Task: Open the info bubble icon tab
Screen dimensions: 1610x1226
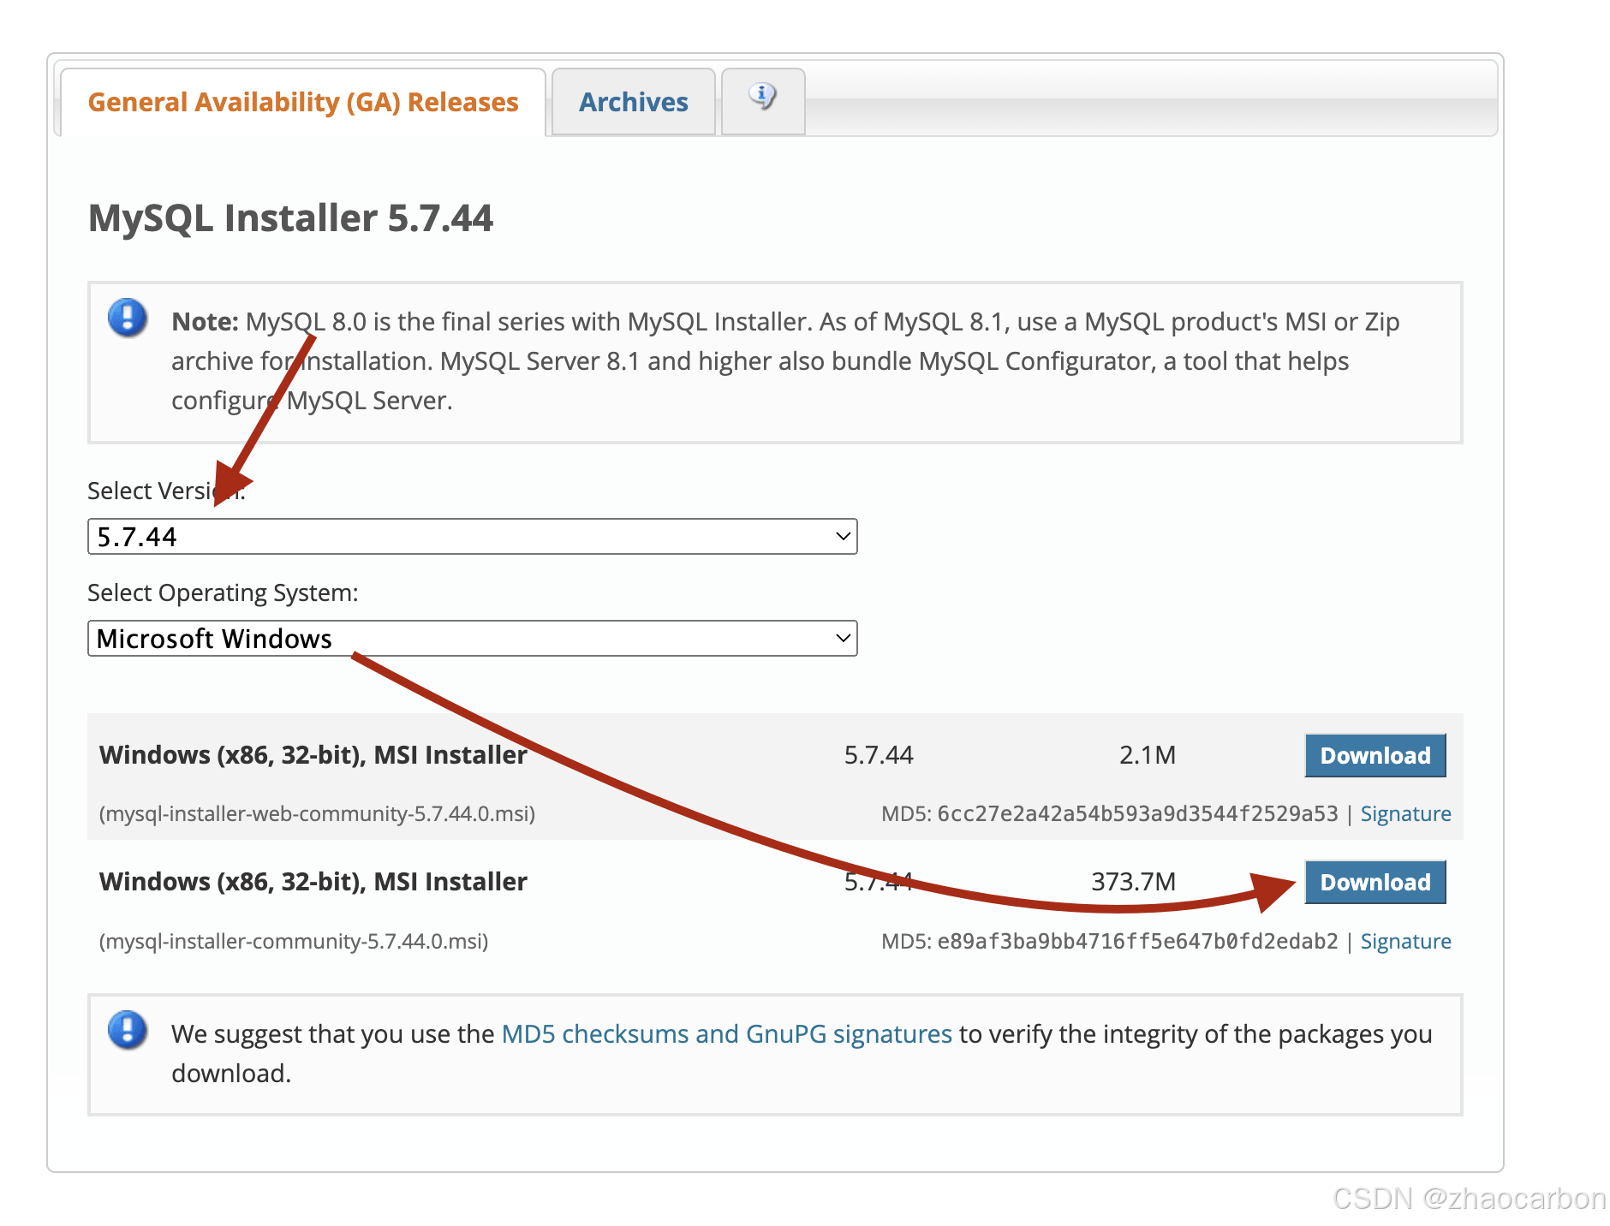Action: 763,101
